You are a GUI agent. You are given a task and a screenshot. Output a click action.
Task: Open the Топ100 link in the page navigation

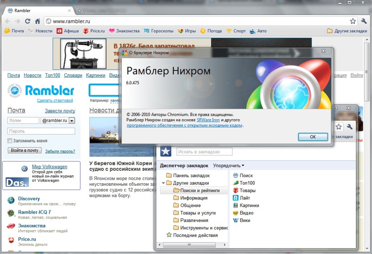click(x=53, y=75)
